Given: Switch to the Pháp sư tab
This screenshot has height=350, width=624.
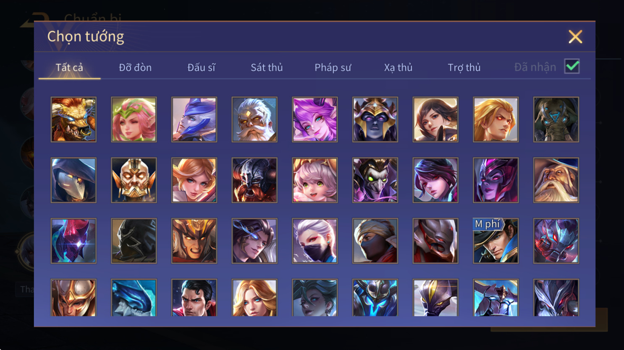Looking at the screenshot, I should click(333, 67).
